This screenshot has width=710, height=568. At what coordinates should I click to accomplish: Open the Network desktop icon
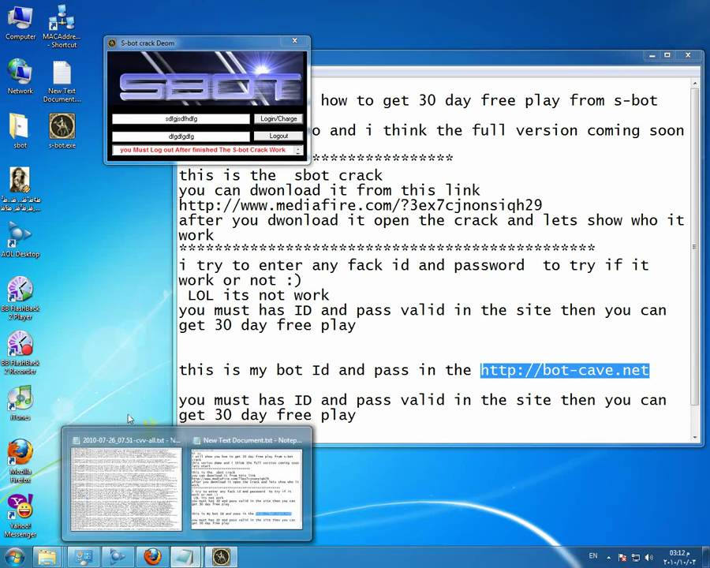(x=21, y=76)
